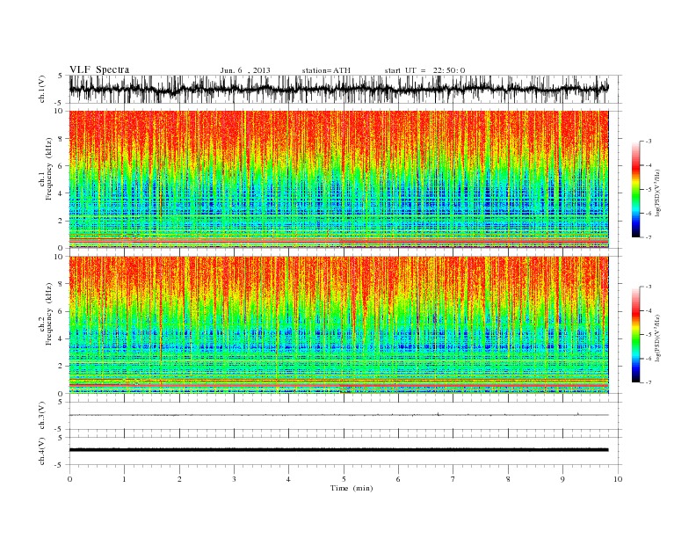Click the ch.1 colorbar "log(PSD)(V²/Hz)" label
Viewport: 696px width, 538px height.
(657, 193)
